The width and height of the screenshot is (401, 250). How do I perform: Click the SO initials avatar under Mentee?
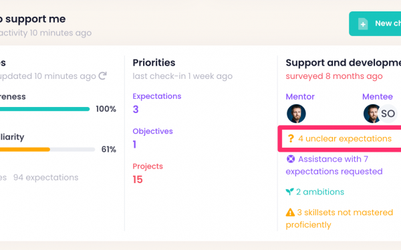[x=388, y=114]
